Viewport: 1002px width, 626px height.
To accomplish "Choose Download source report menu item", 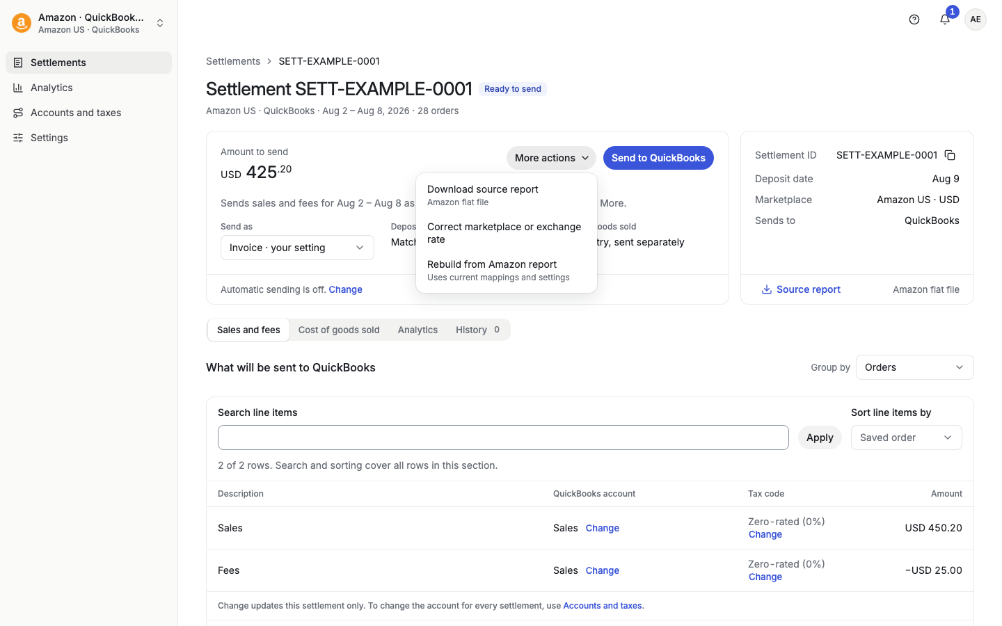I will (x=507, y=195).
